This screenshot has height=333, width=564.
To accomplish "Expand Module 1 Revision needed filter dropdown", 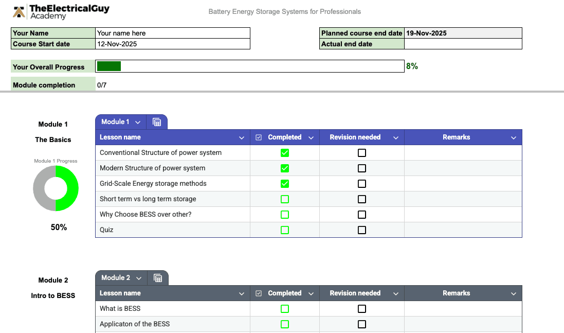I will 396,138.
